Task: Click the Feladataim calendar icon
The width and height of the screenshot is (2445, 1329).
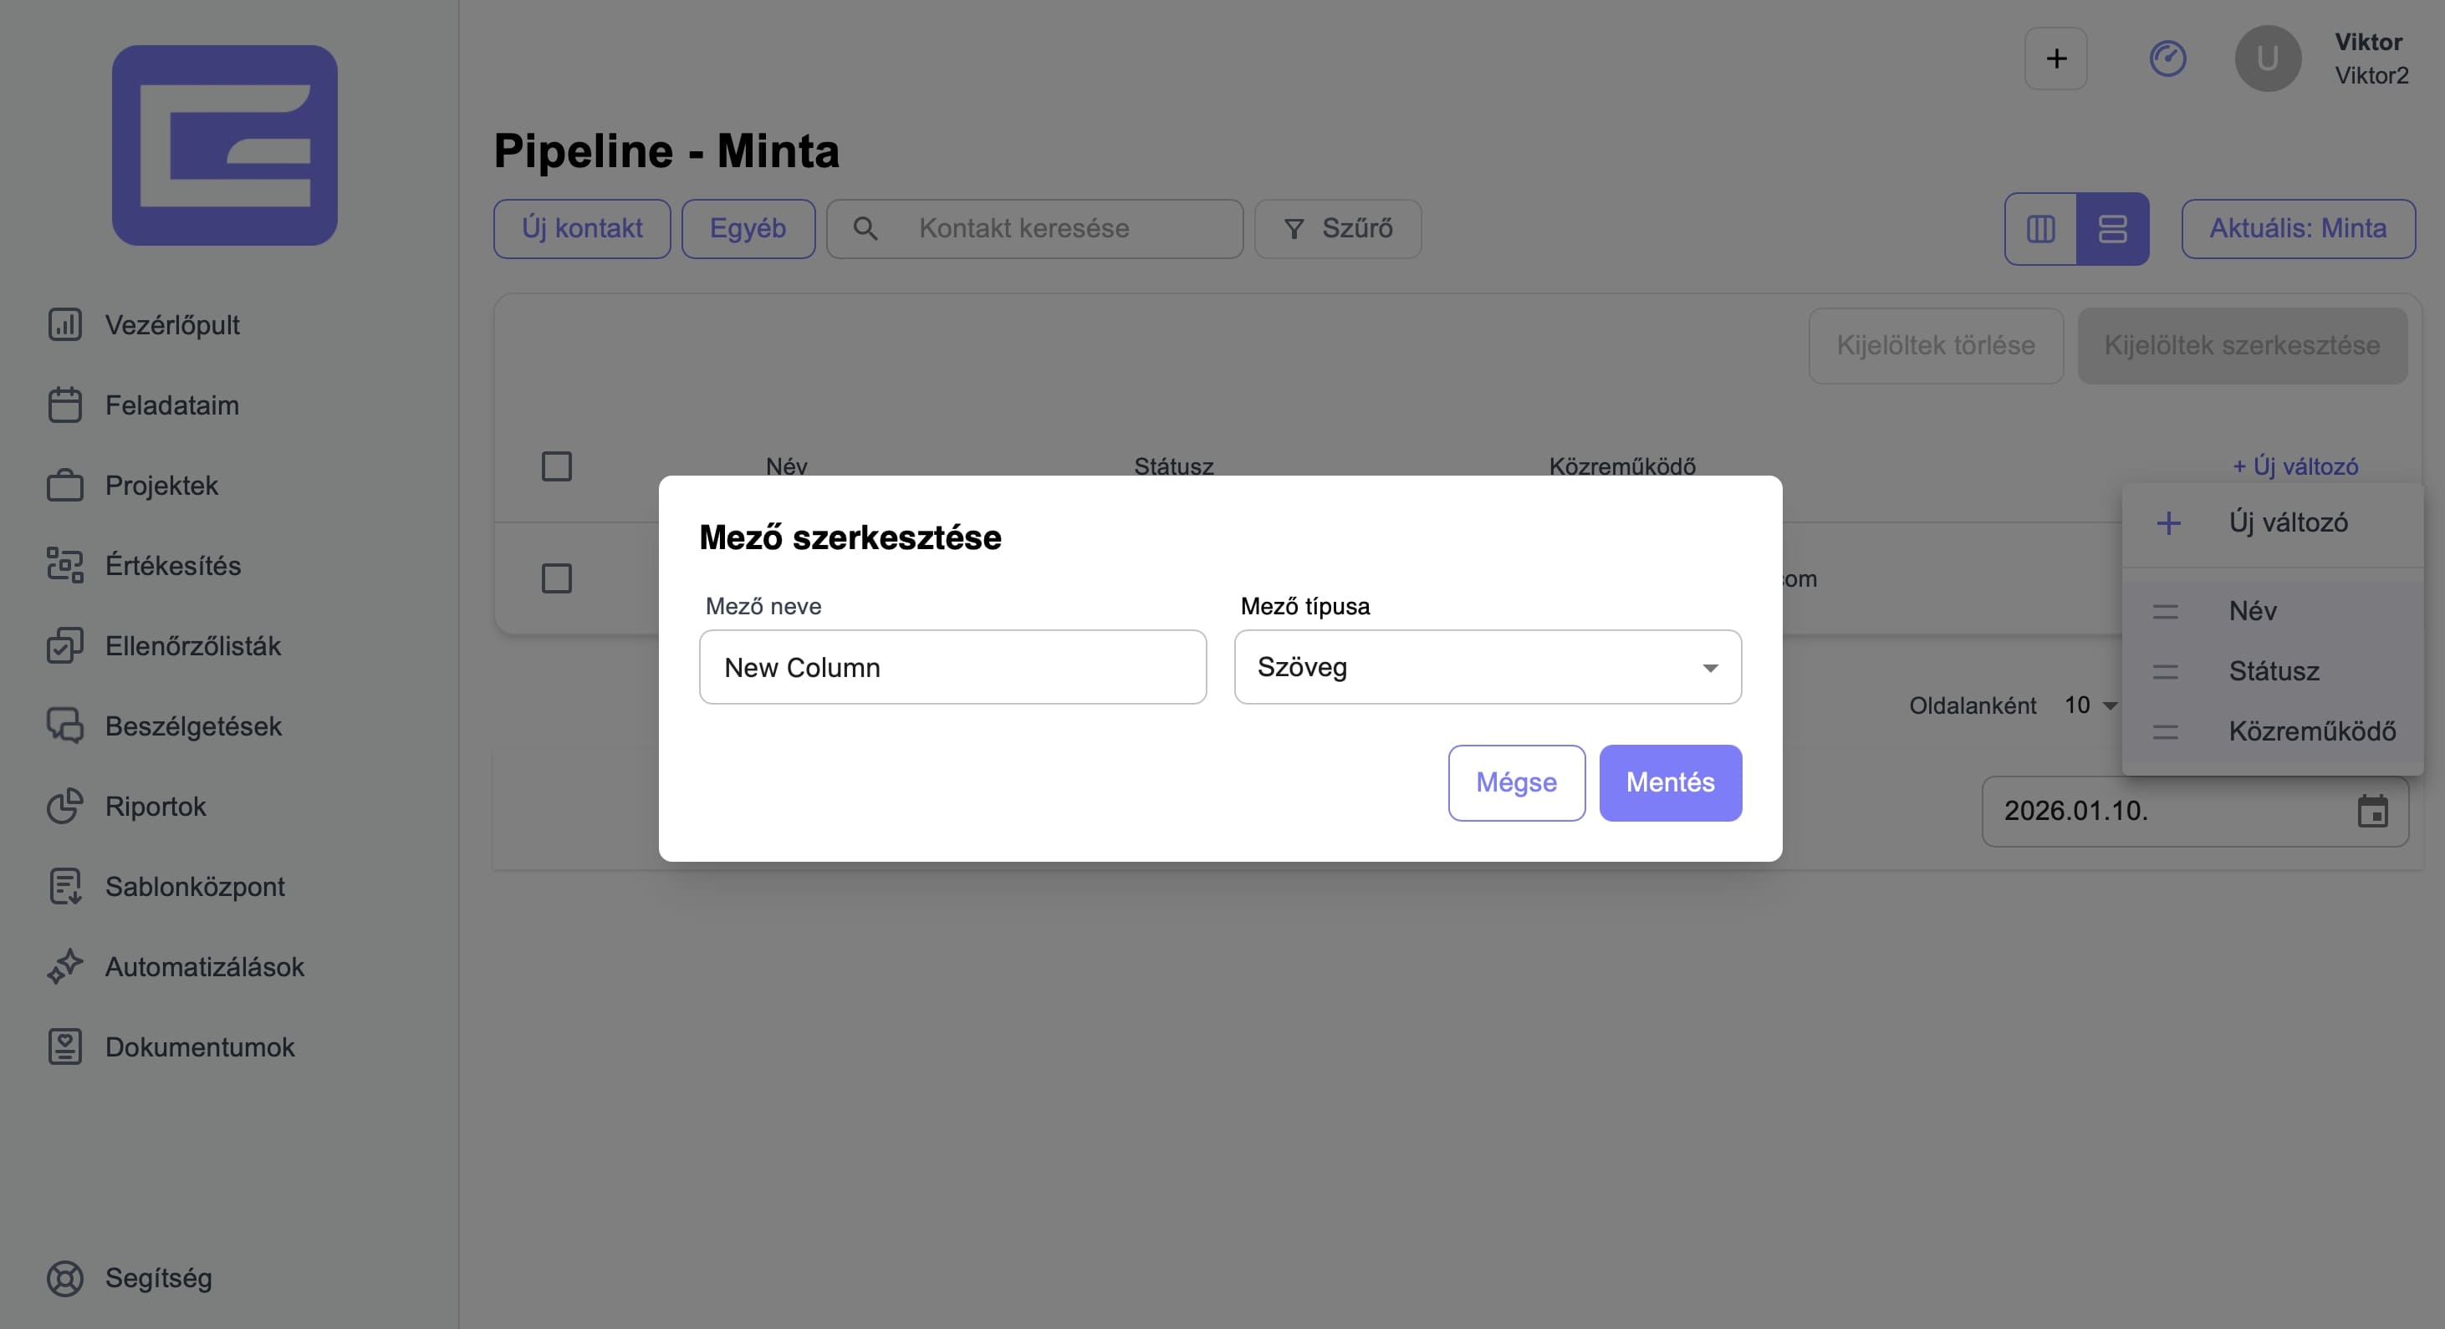Action: tap(64, 405)
